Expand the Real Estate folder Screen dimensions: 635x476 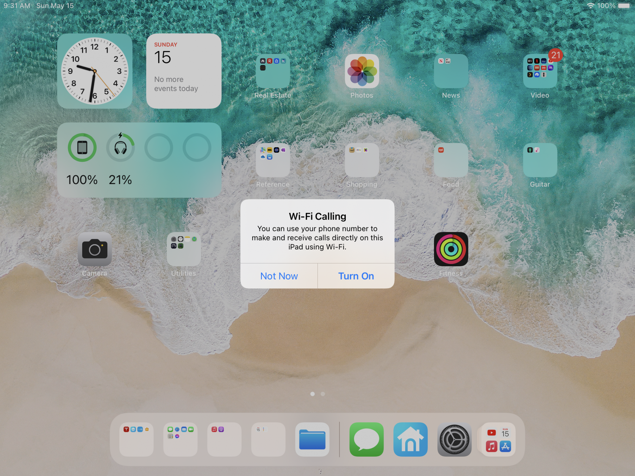(x=273, y=71)
